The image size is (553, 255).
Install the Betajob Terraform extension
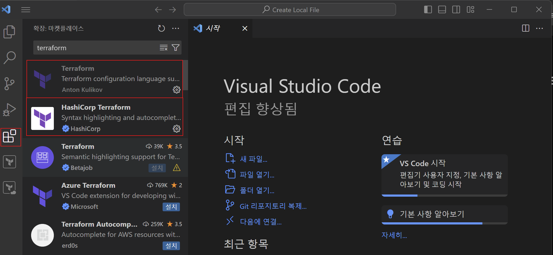coord(157,168)
